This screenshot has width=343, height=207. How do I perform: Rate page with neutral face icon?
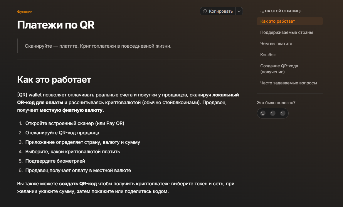pyautogui.click(x=273, y=113)
